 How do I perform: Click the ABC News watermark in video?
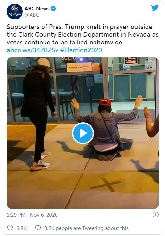(150, 66)
